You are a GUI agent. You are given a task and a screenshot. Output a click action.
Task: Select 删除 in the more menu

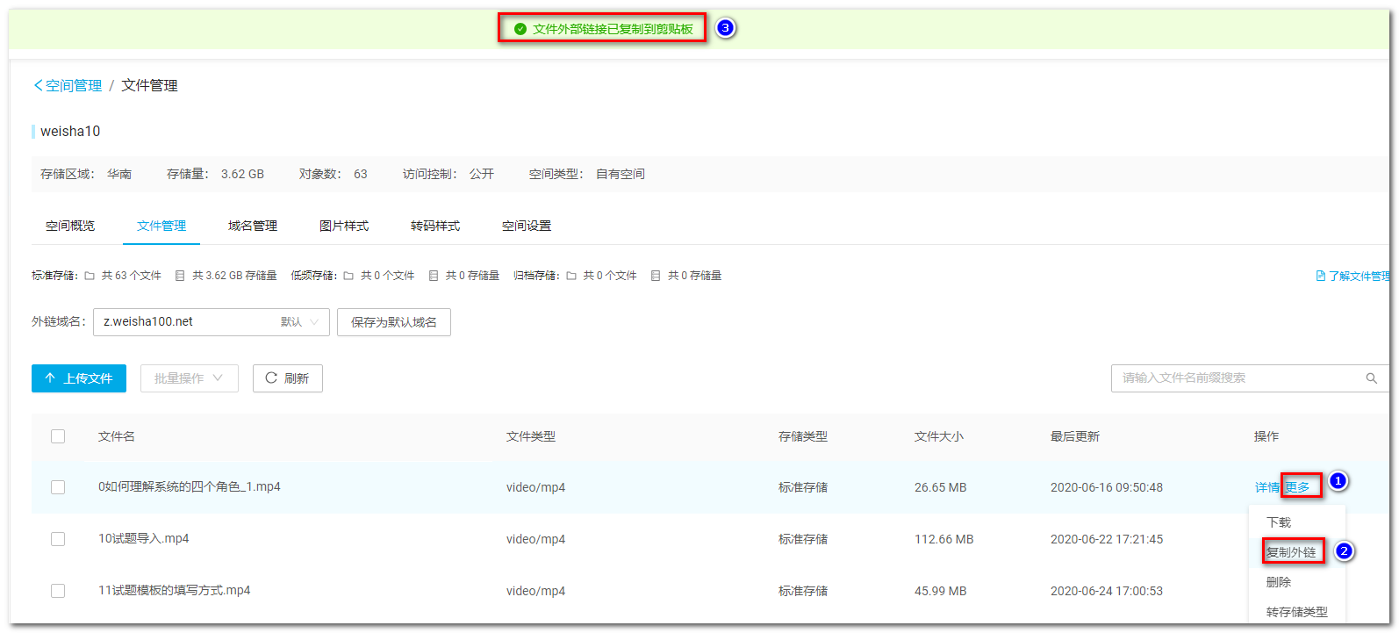coord(1279,582)
